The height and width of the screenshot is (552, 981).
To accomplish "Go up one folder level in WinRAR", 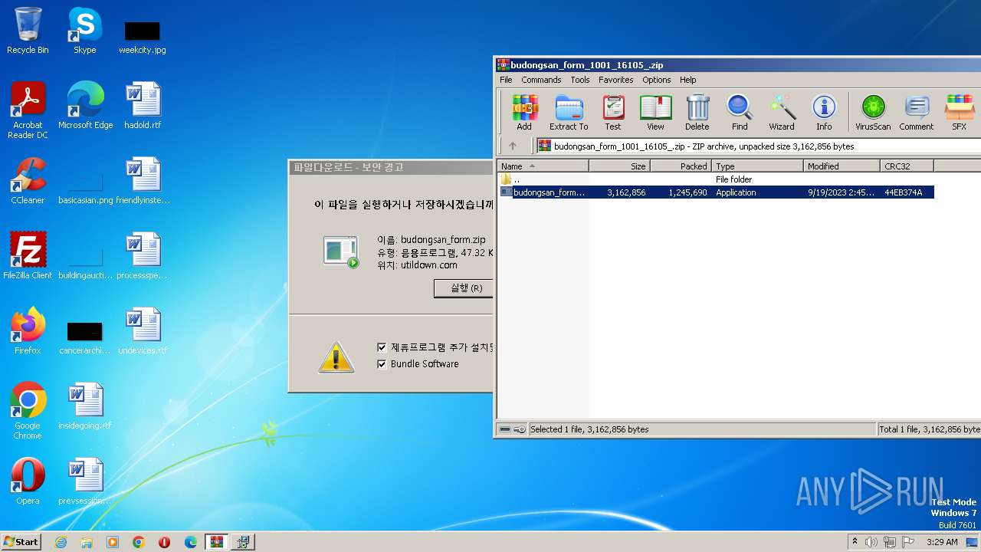I will coord(513,146).
